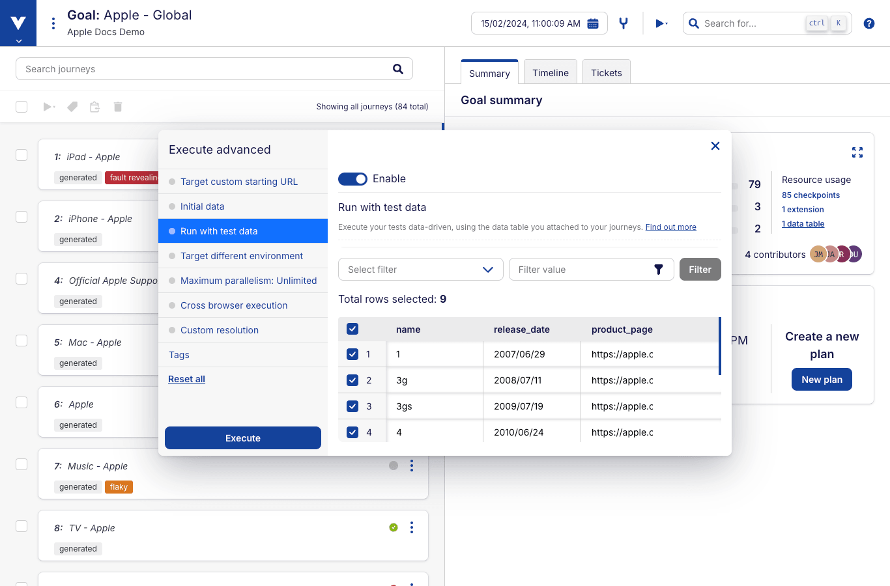
Task: Open the Select filter dropdown
Action: (x=420, y=269)
